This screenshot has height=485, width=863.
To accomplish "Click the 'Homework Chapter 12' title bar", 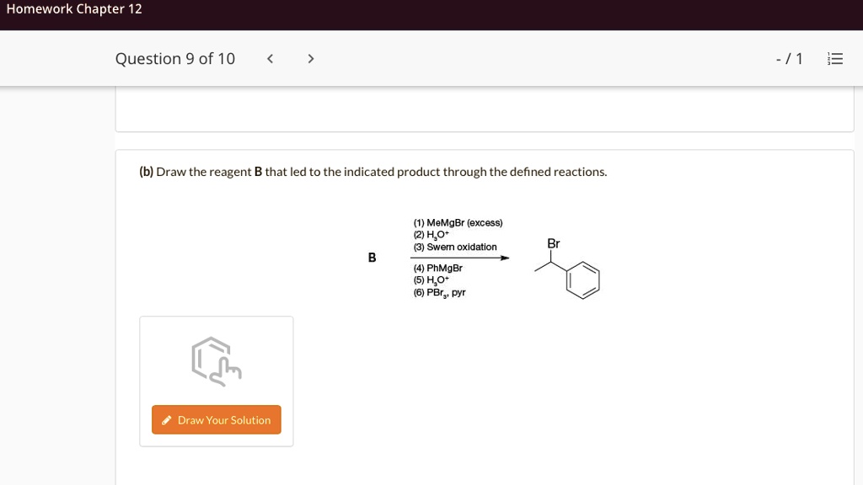I will (73, 9).
